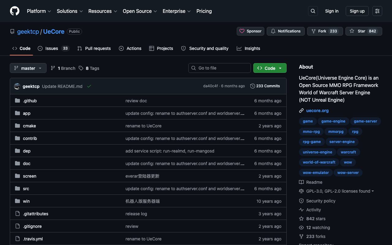This screenshot has width=392, height=245.
Task: Open the da40c4f commit hash link
Action: point(210,86)
